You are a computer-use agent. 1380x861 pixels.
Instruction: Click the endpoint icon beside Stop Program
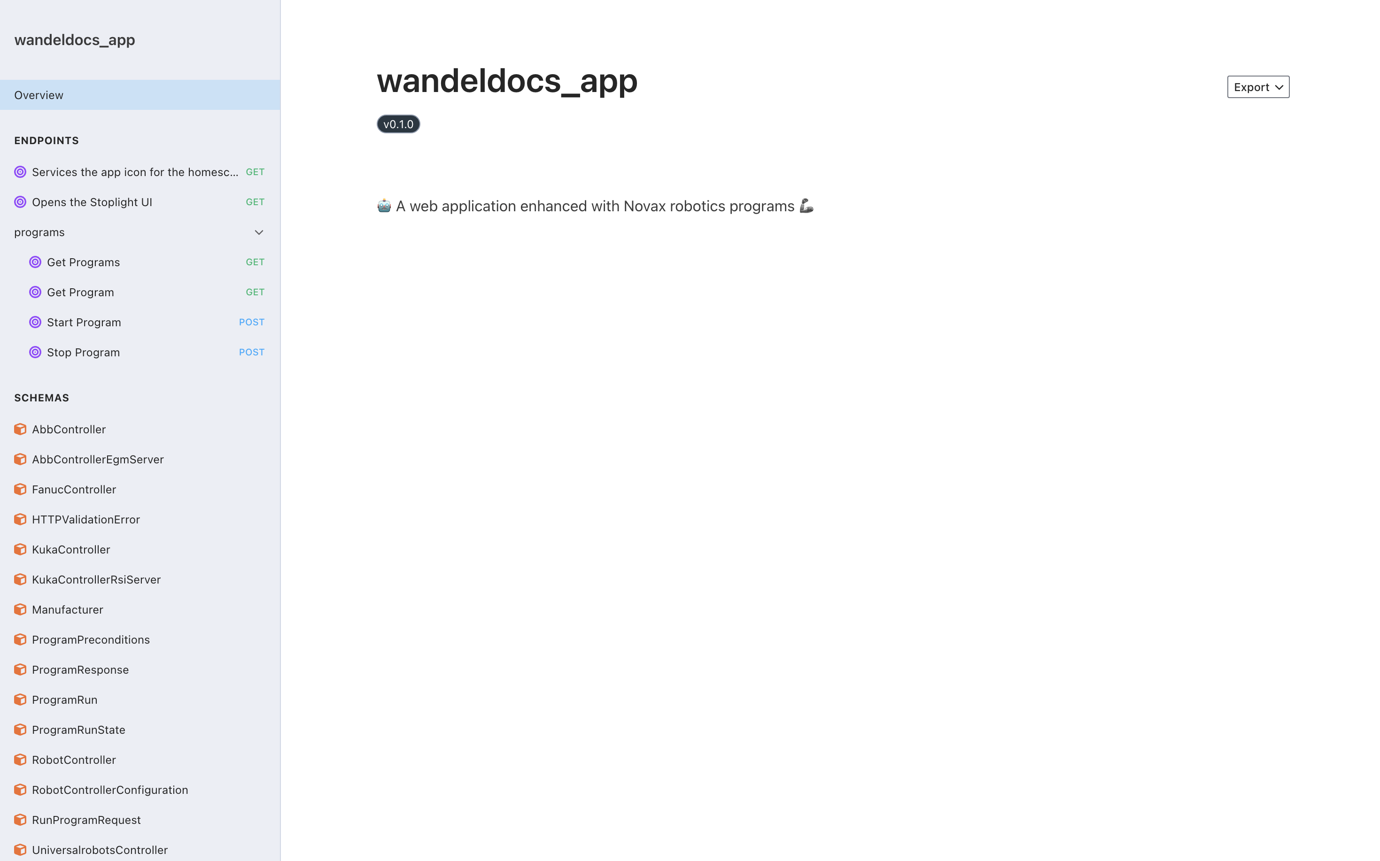35,353
